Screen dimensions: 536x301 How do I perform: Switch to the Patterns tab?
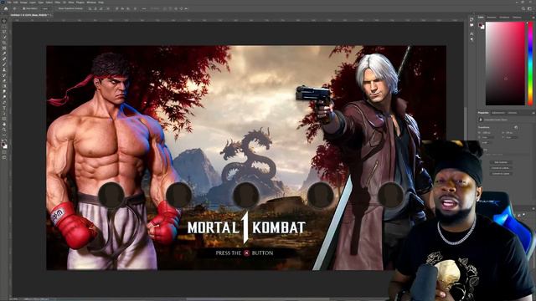[517, 17]
